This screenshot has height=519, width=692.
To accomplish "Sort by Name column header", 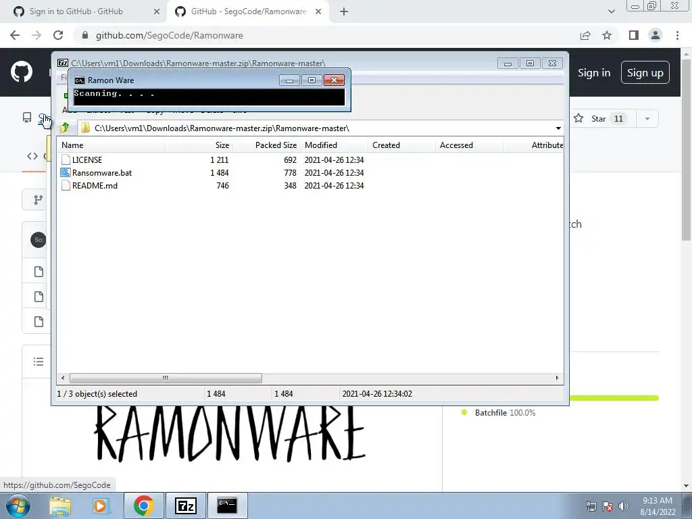I will pyautogui.click(x=111, y=145).
